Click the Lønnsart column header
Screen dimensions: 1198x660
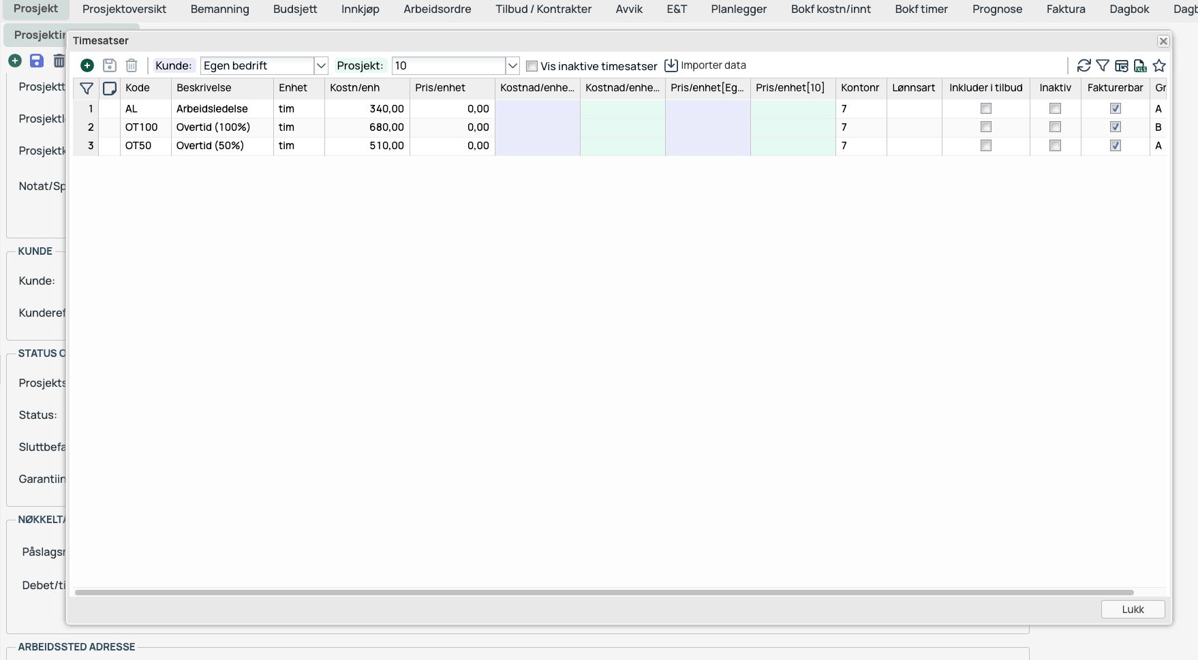click(x=914, y=88)
